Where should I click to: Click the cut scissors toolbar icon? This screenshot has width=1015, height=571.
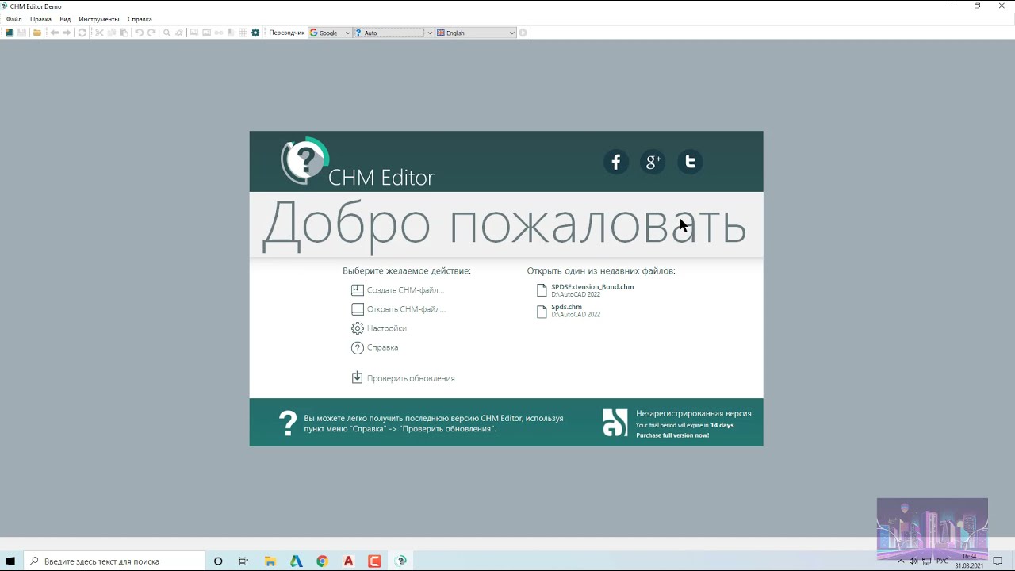[x=99, y=33]
